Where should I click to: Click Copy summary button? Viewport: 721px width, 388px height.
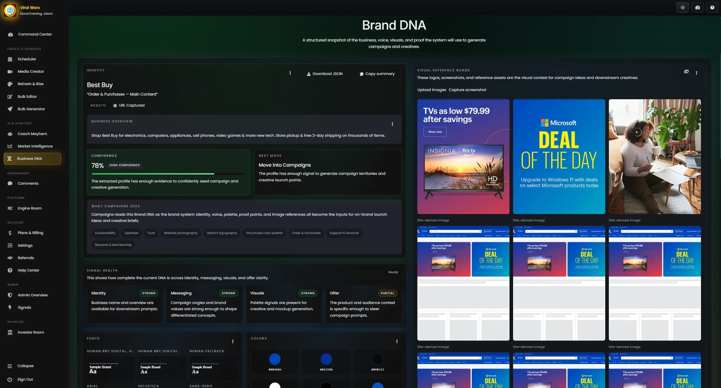tap(377, 74)
